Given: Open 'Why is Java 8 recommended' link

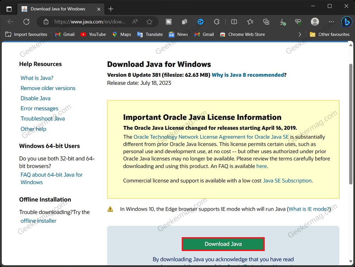Looking at the screenshot, I should point(248,75).
